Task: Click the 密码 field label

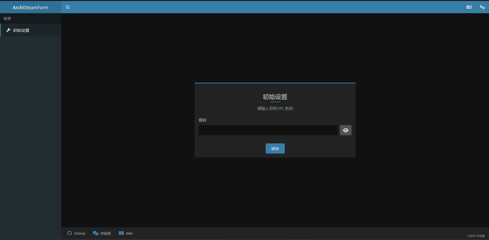Action: (202, 120)
